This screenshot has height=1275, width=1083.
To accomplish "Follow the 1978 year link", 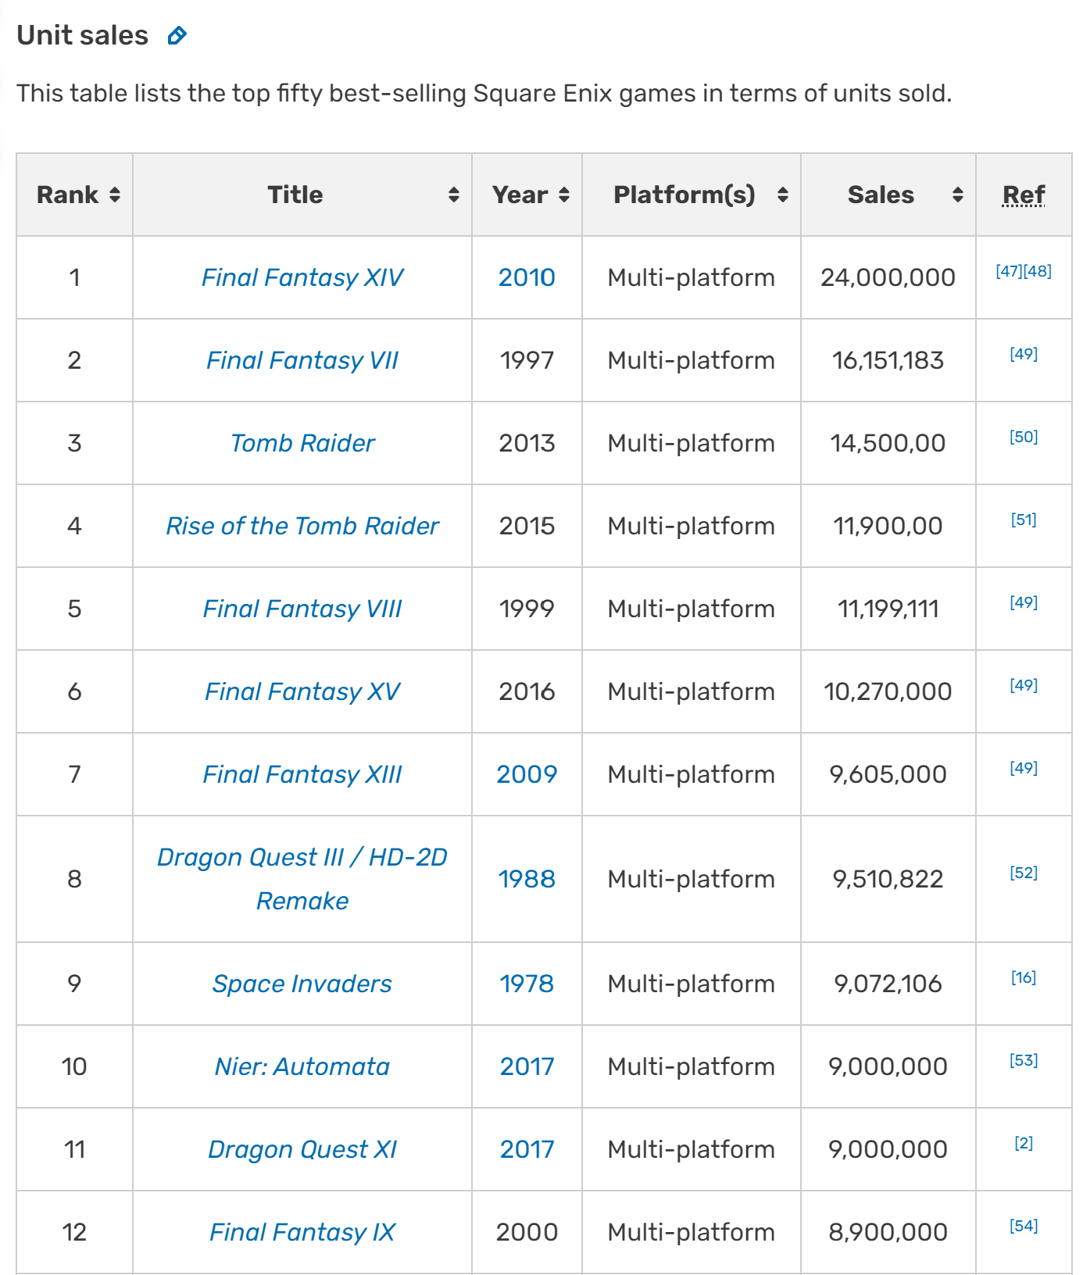I will (x=527, y=984).
